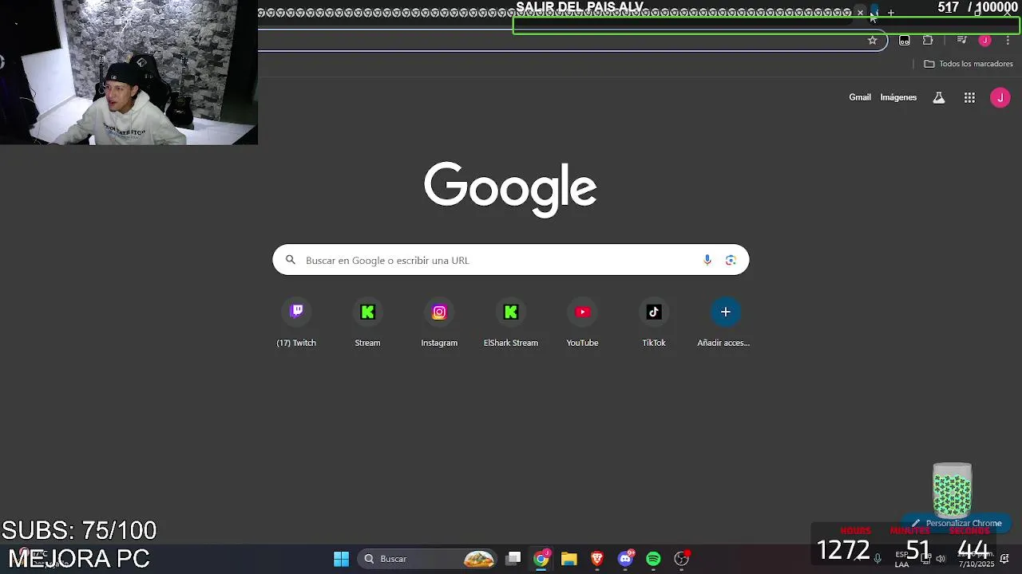Screen dimensions: 1022x574
Task: Start voice search with microphone icon
Action: click(x=707, y=260)
